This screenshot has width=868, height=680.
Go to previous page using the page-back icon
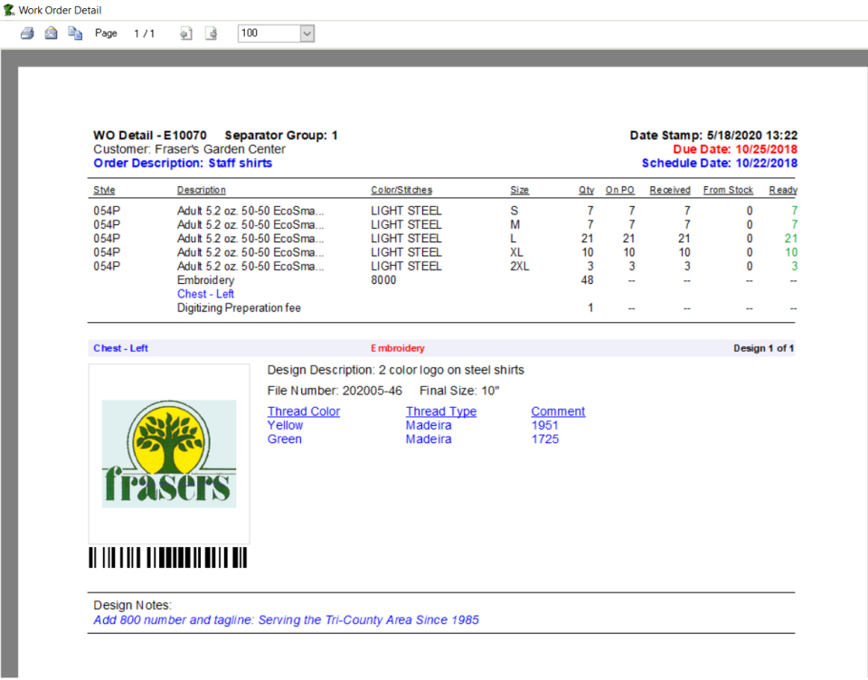click(x=186, y=33)
